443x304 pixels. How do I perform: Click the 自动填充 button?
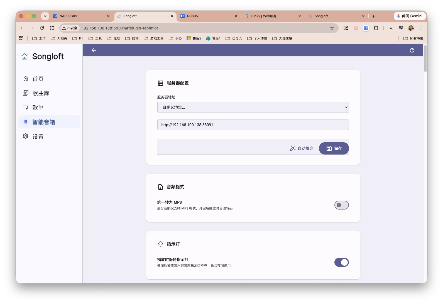click(x=302, y=148)
